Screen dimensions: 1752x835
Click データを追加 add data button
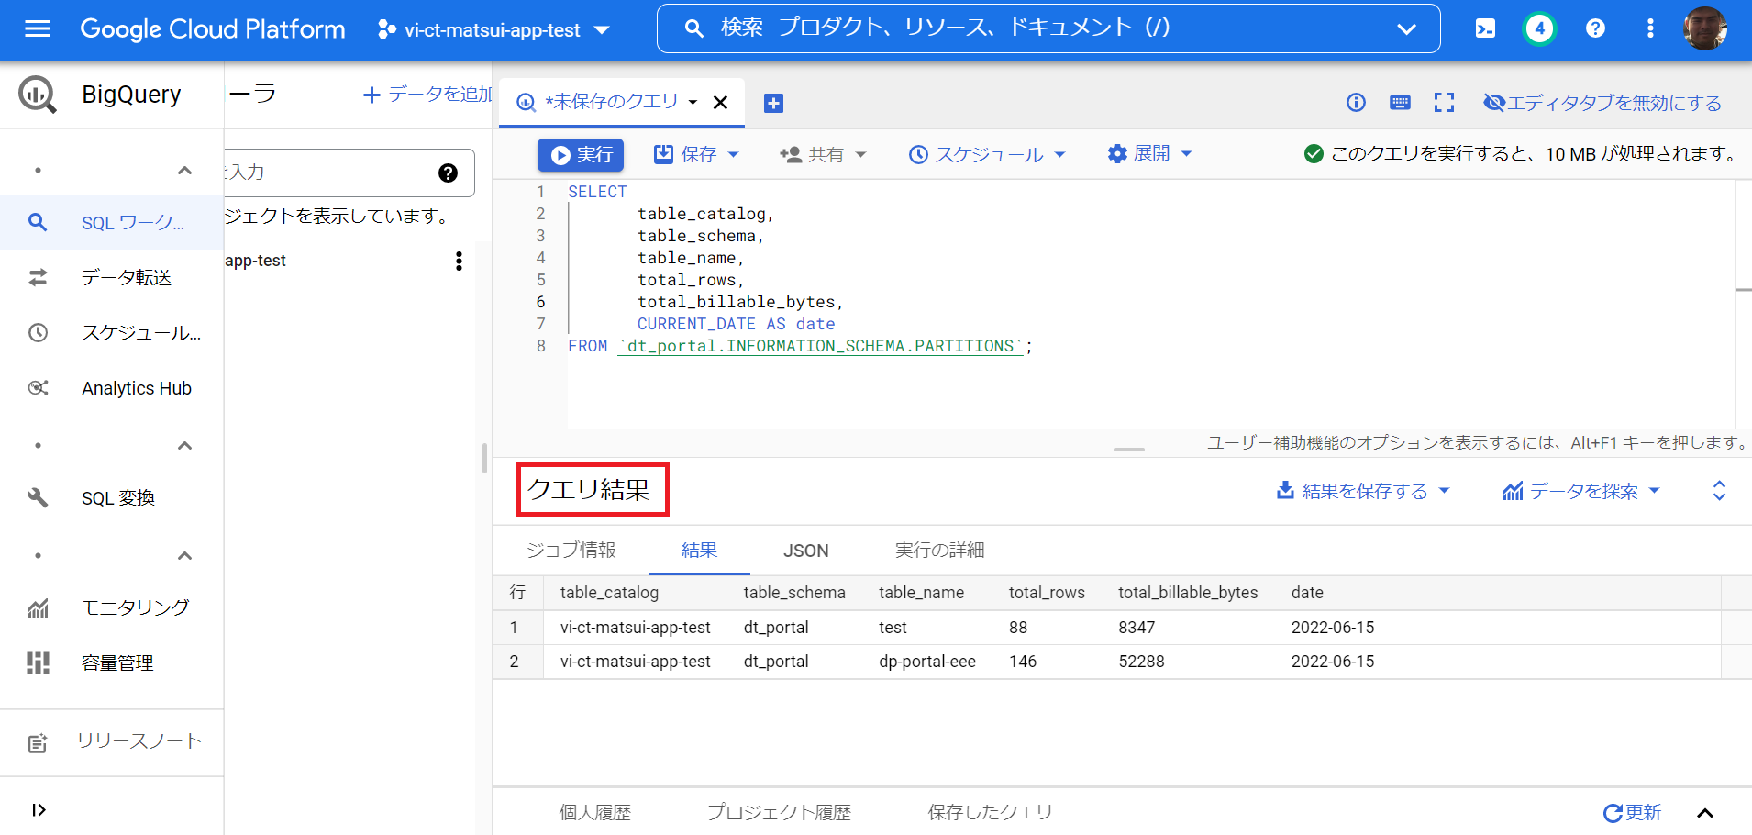tap(427, 95)
